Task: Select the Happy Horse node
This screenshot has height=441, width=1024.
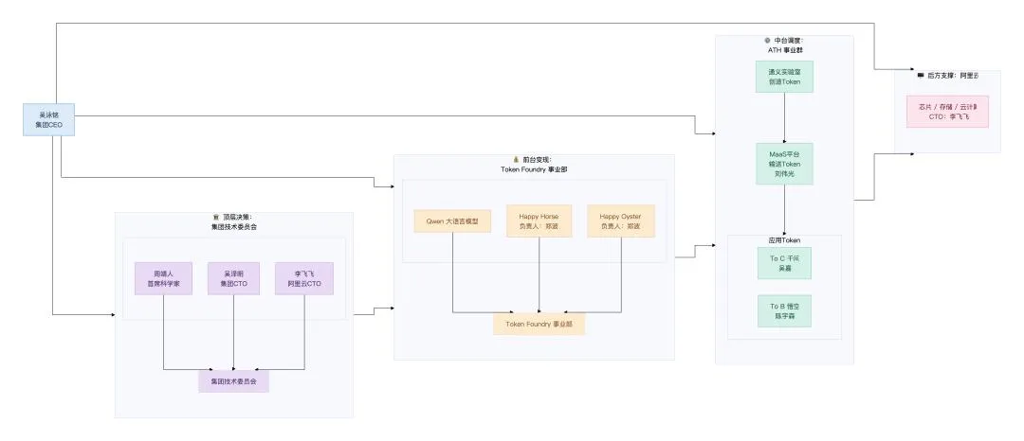Action: pos(539,220)
